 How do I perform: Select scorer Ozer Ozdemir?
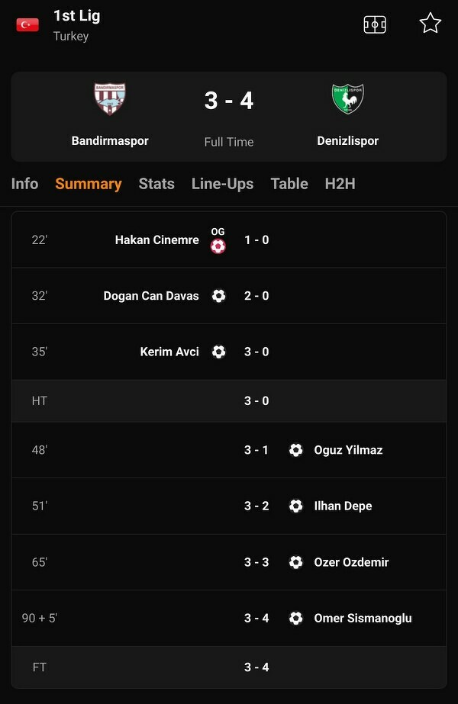[351, 562]
